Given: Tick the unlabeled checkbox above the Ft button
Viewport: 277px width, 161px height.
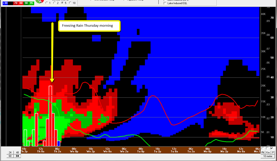Looking at the screenshot, I should pyautogui.click(x=263, y=148).
